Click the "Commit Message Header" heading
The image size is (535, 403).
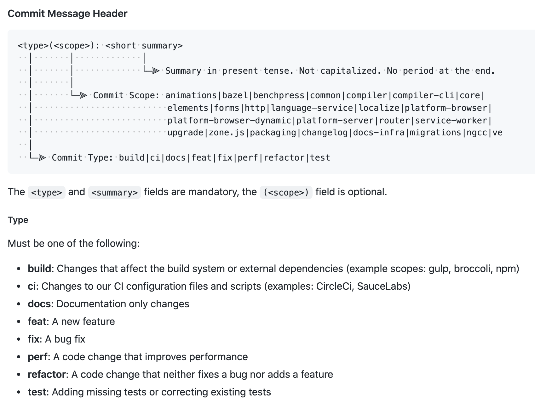(67, 14)
